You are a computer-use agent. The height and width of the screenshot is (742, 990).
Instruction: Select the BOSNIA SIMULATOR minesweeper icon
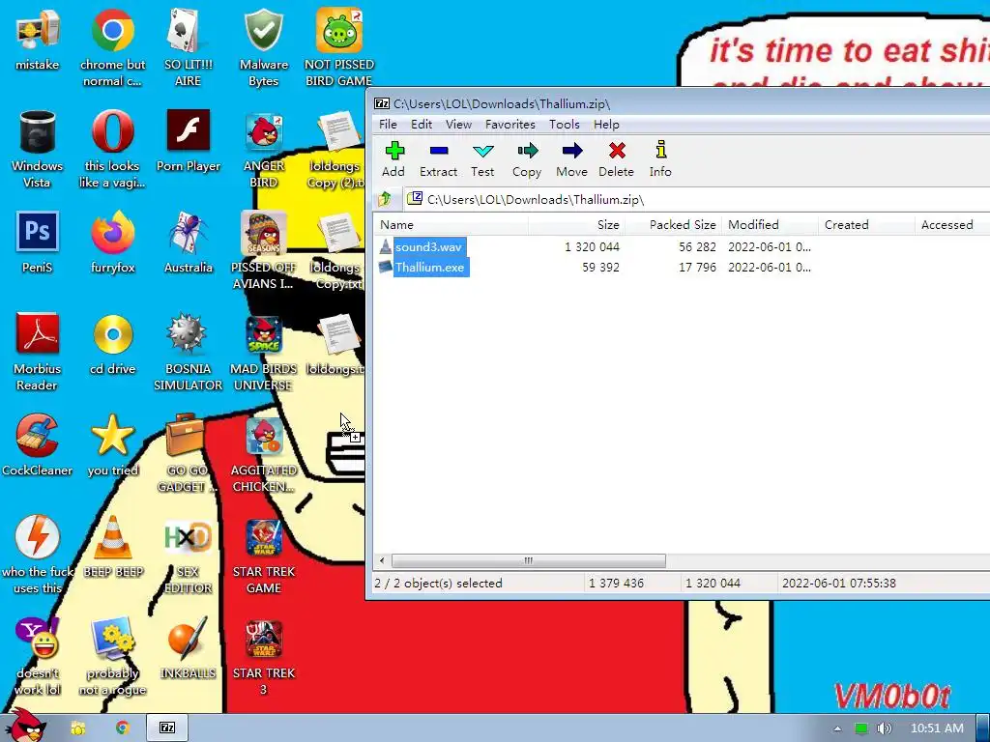point(189,352)
